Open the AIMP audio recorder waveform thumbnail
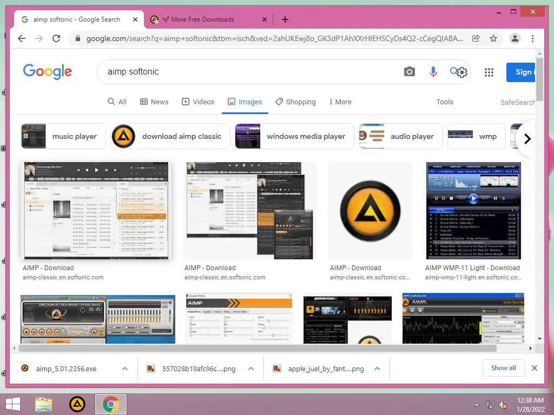The width and height of the screenshot is (554, 415). 463,318
